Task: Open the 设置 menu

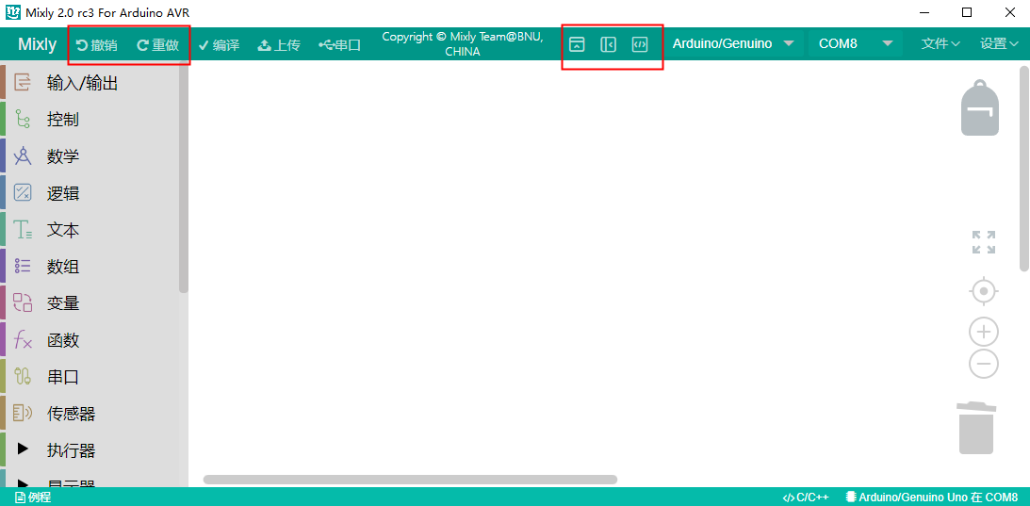Action: click(998, 43)
